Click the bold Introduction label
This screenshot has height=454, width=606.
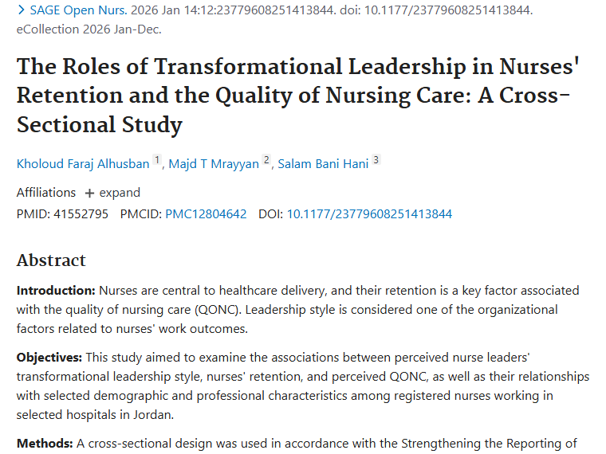coord(56,291)
